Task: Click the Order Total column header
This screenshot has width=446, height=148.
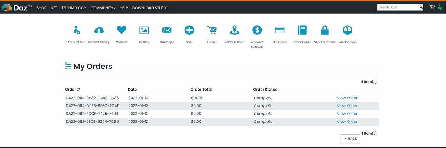Action: [201, 90]
